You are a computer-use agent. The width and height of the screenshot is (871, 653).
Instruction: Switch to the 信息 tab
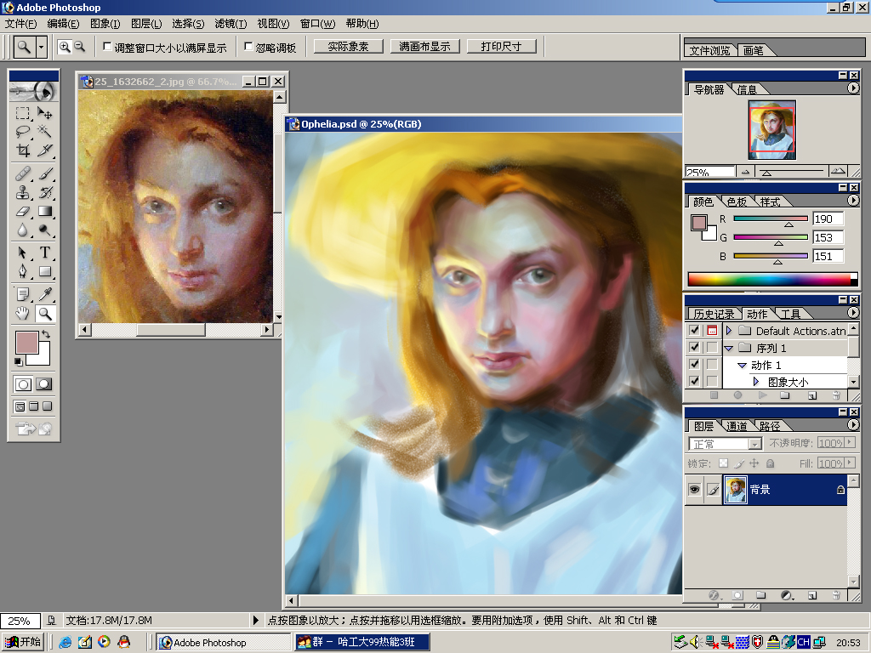pos(747,89)
